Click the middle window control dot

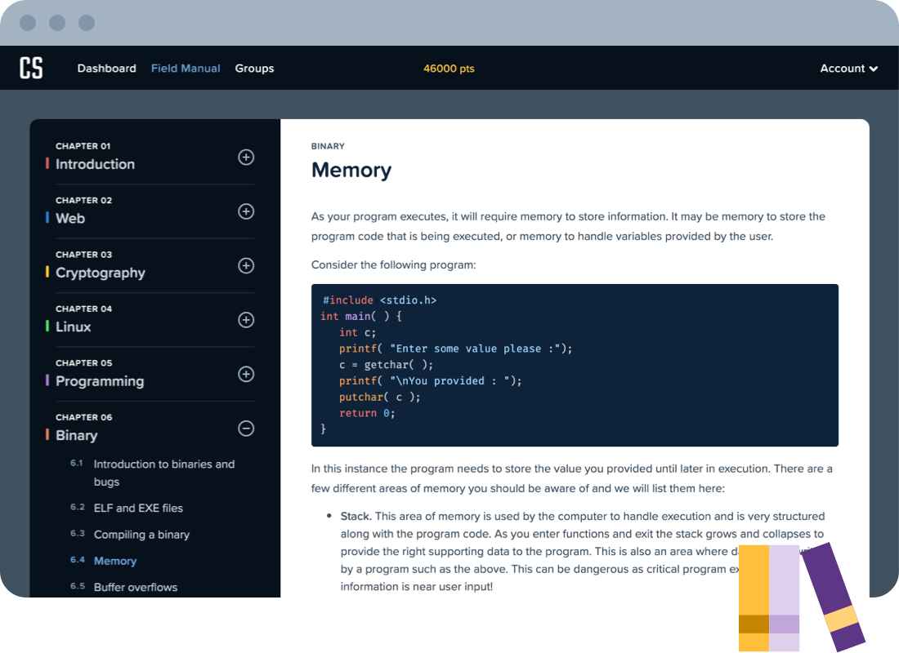coord(57,23)
